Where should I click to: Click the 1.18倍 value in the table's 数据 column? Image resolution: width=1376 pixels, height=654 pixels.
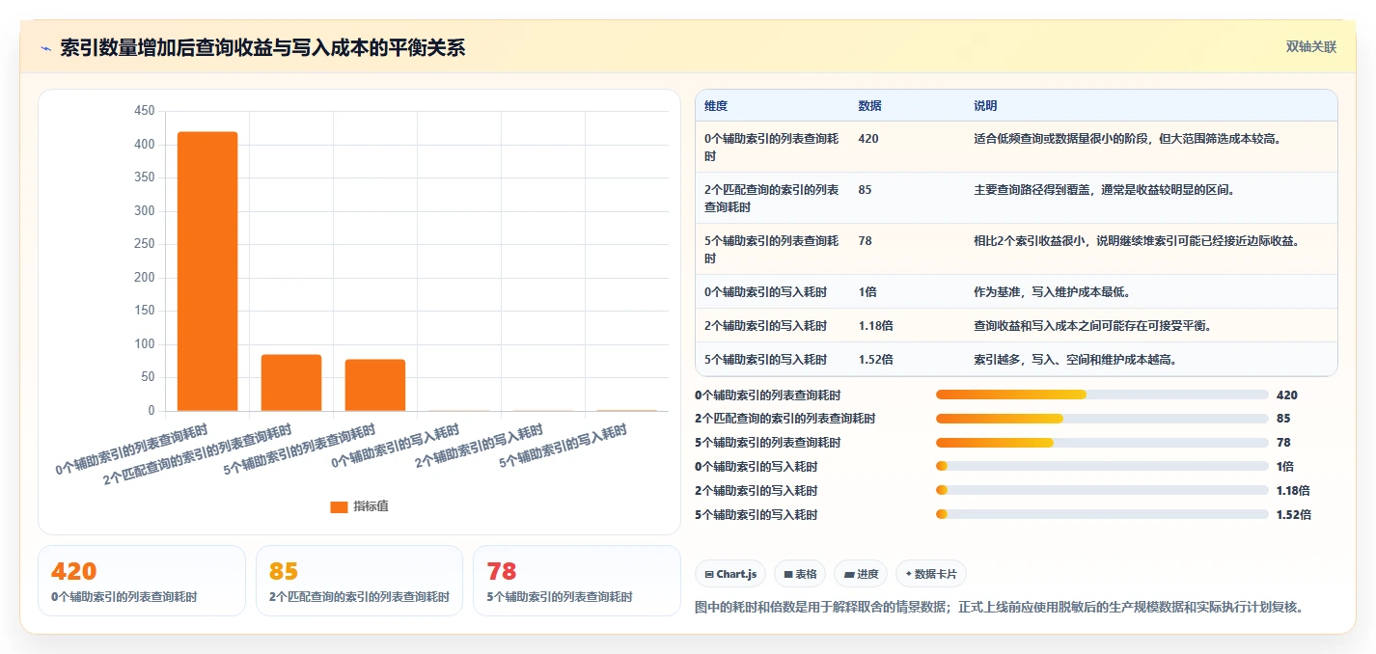(875, 325)
